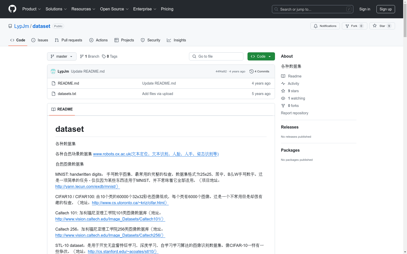Open commit hash 44f4a92
Viewport: 407px width, 254px height.
pyautogui.click(x=221, y=71)
